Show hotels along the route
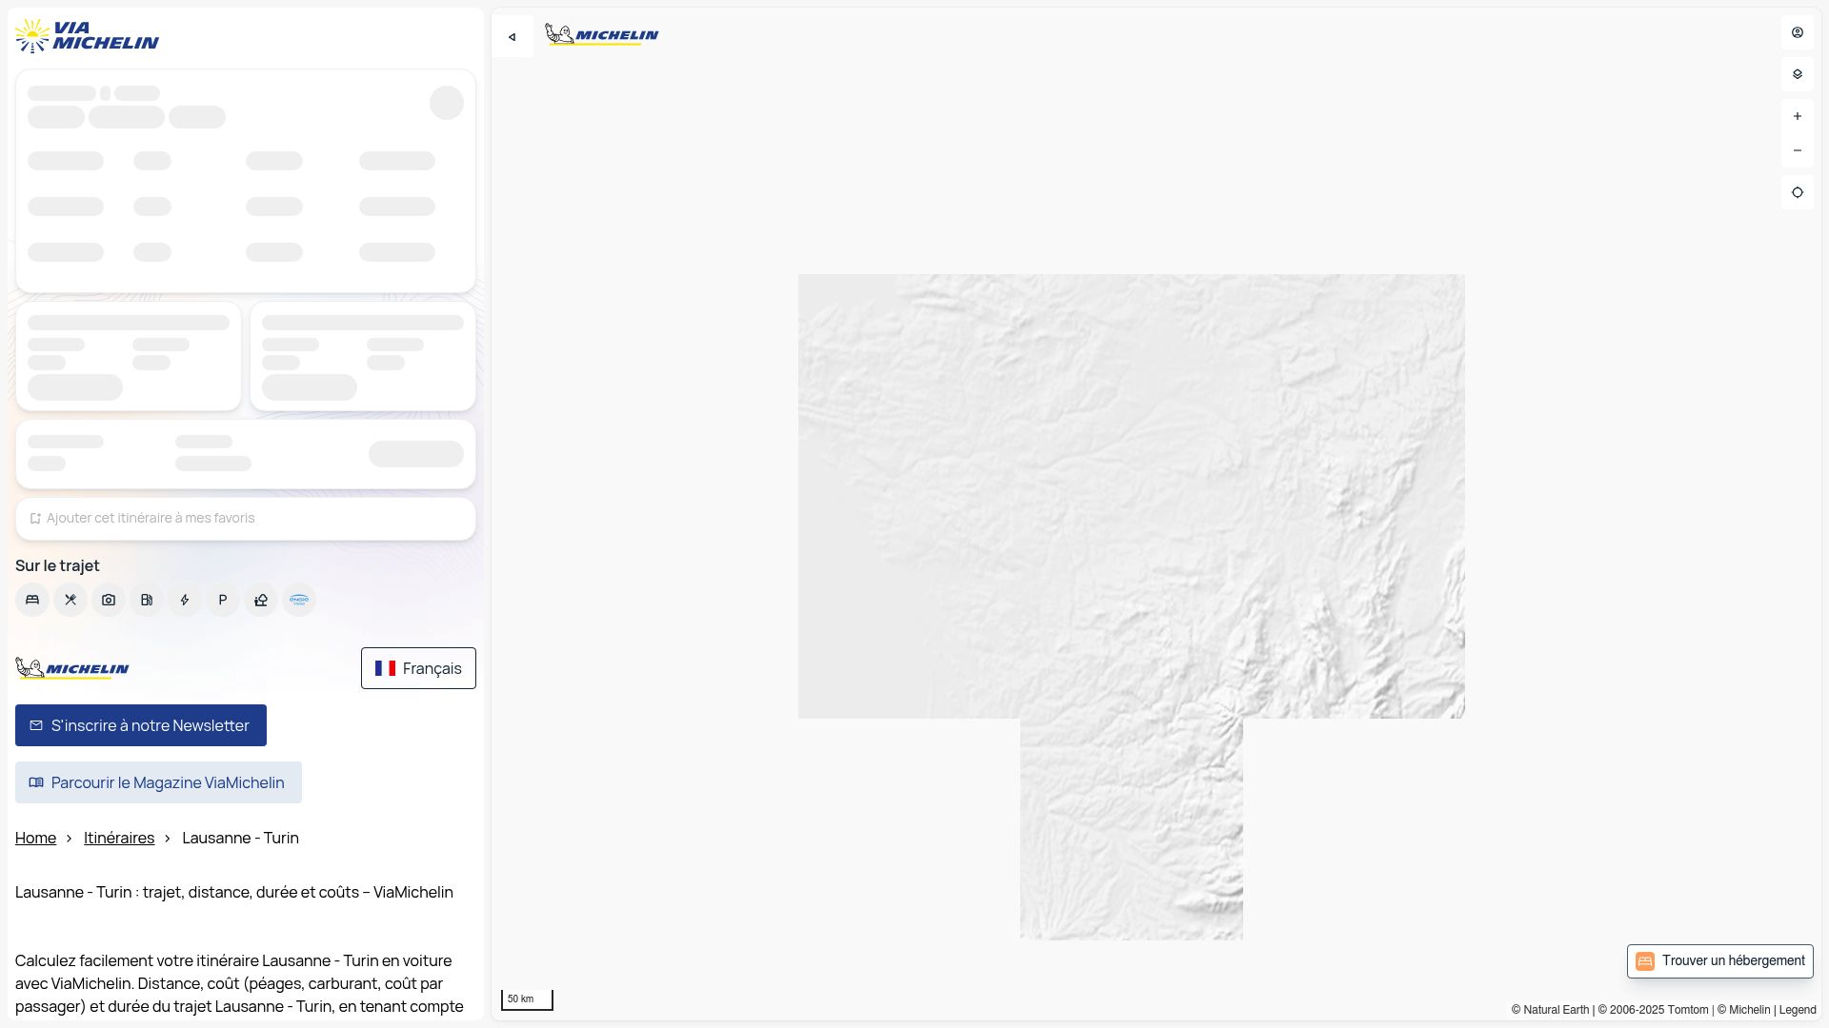This screenshot has width=1829, height=1028. tap(32, 600)
